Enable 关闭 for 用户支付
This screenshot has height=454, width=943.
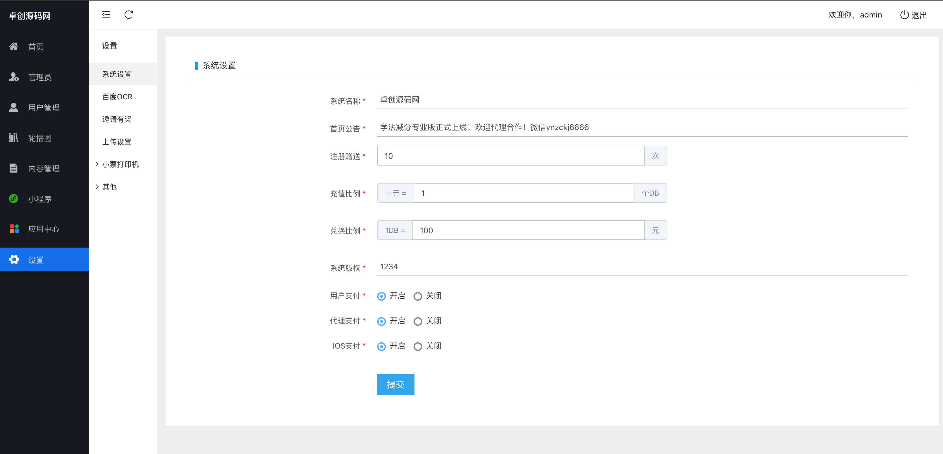pyautogui.click(x=418, y=296)
